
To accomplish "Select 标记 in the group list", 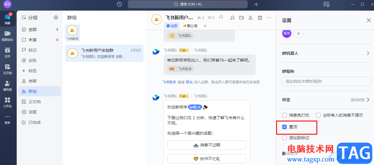I will 40,50.
